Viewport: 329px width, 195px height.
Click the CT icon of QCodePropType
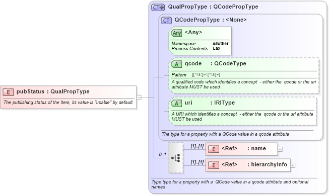[x=166, y=21]
